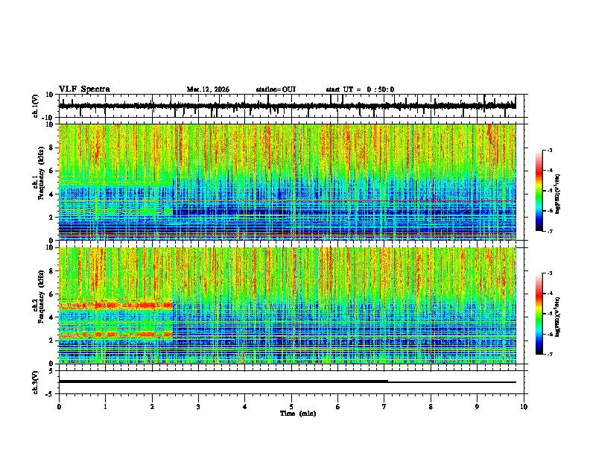The width and height of the screenshot is (590, 456).
Task: Click time-axis tick label "8"
Action: pos(431,407)
